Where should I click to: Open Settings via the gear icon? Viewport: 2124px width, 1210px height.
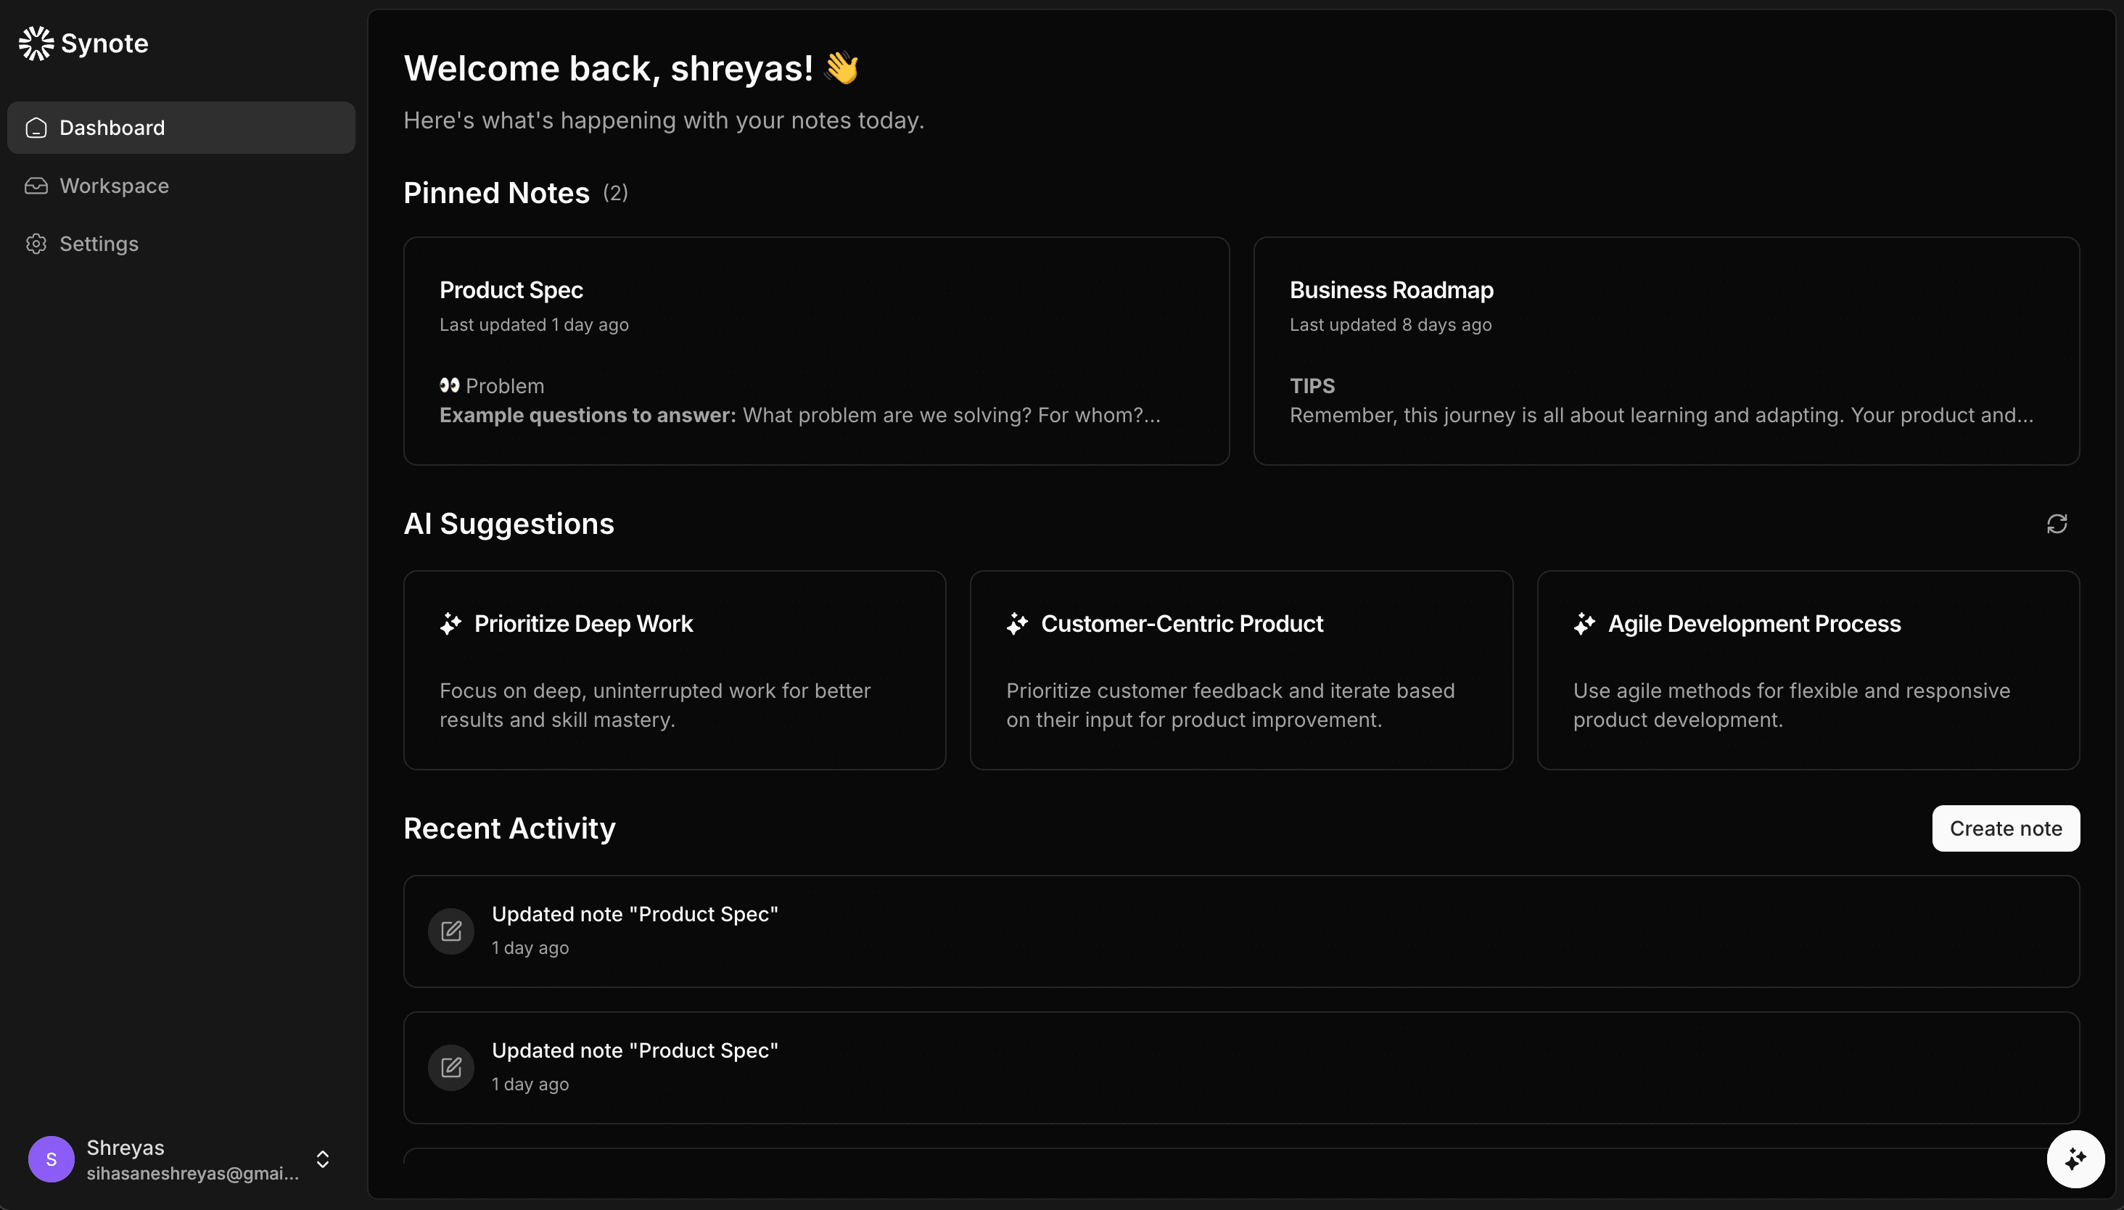click(x=36, y=244)
